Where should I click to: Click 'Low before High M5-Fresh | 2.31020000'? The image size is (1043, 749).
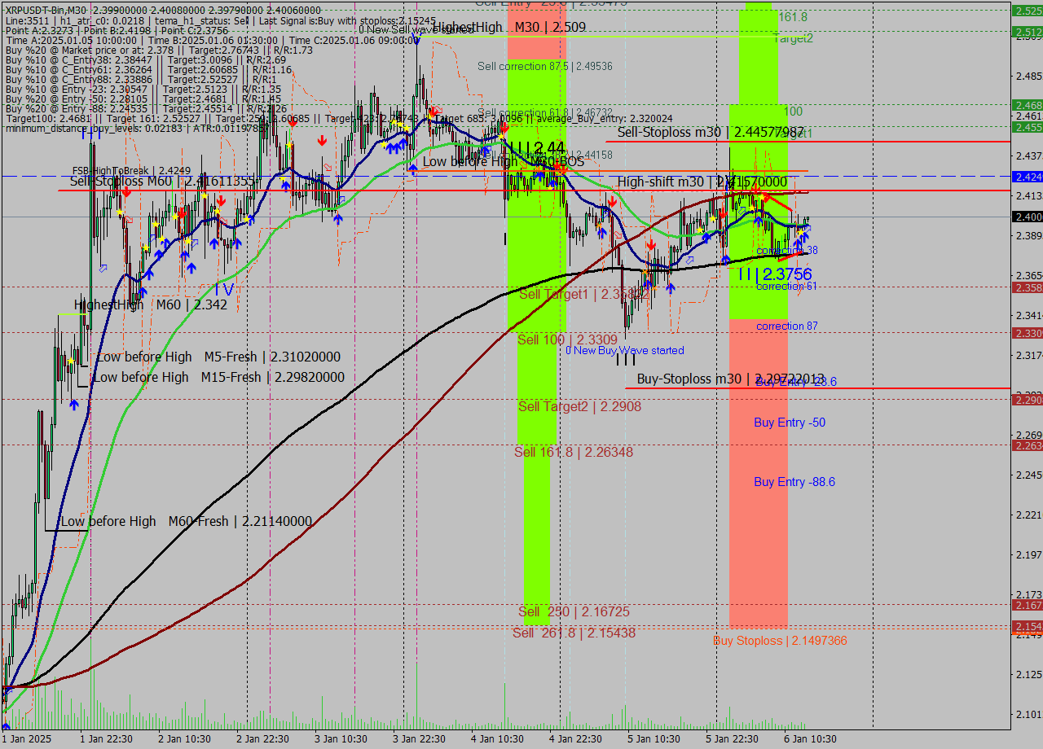point(218,357)
